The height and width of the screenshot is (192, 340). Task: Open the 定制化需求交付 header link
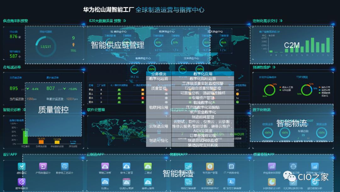[x=265, y=21]
